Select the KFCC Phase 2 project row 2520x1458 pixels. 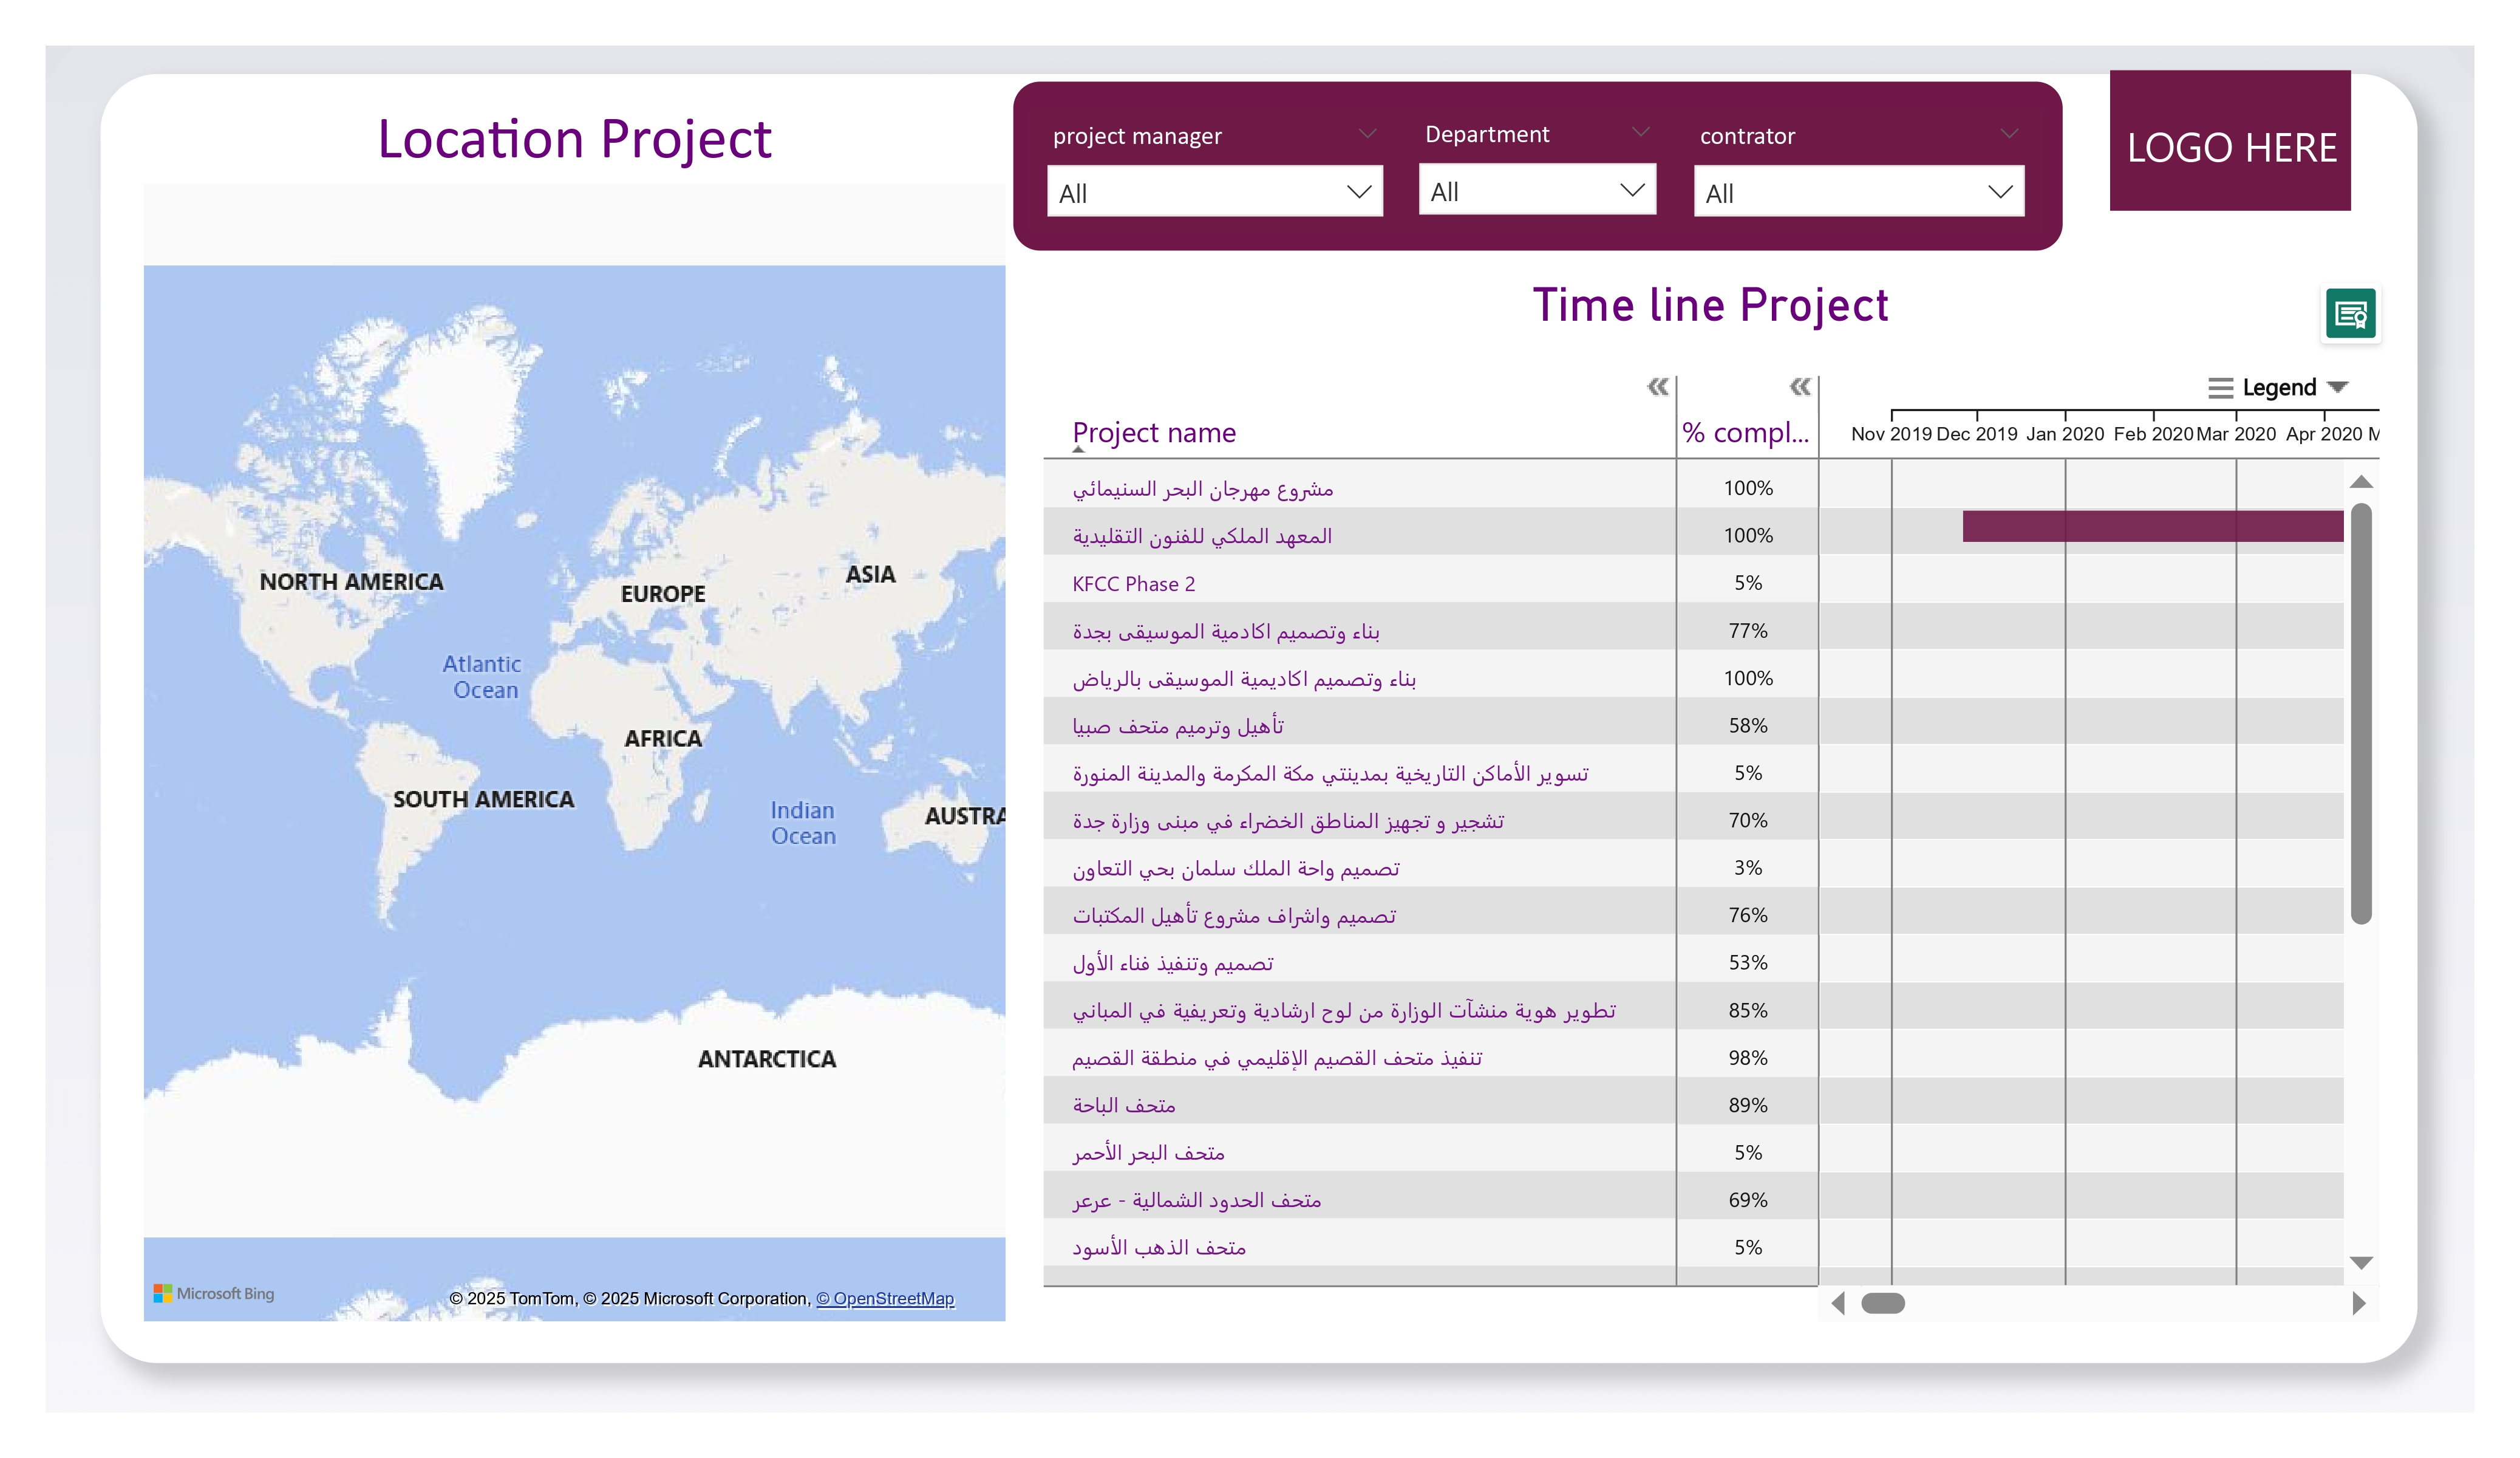[x=1133, y=583]
